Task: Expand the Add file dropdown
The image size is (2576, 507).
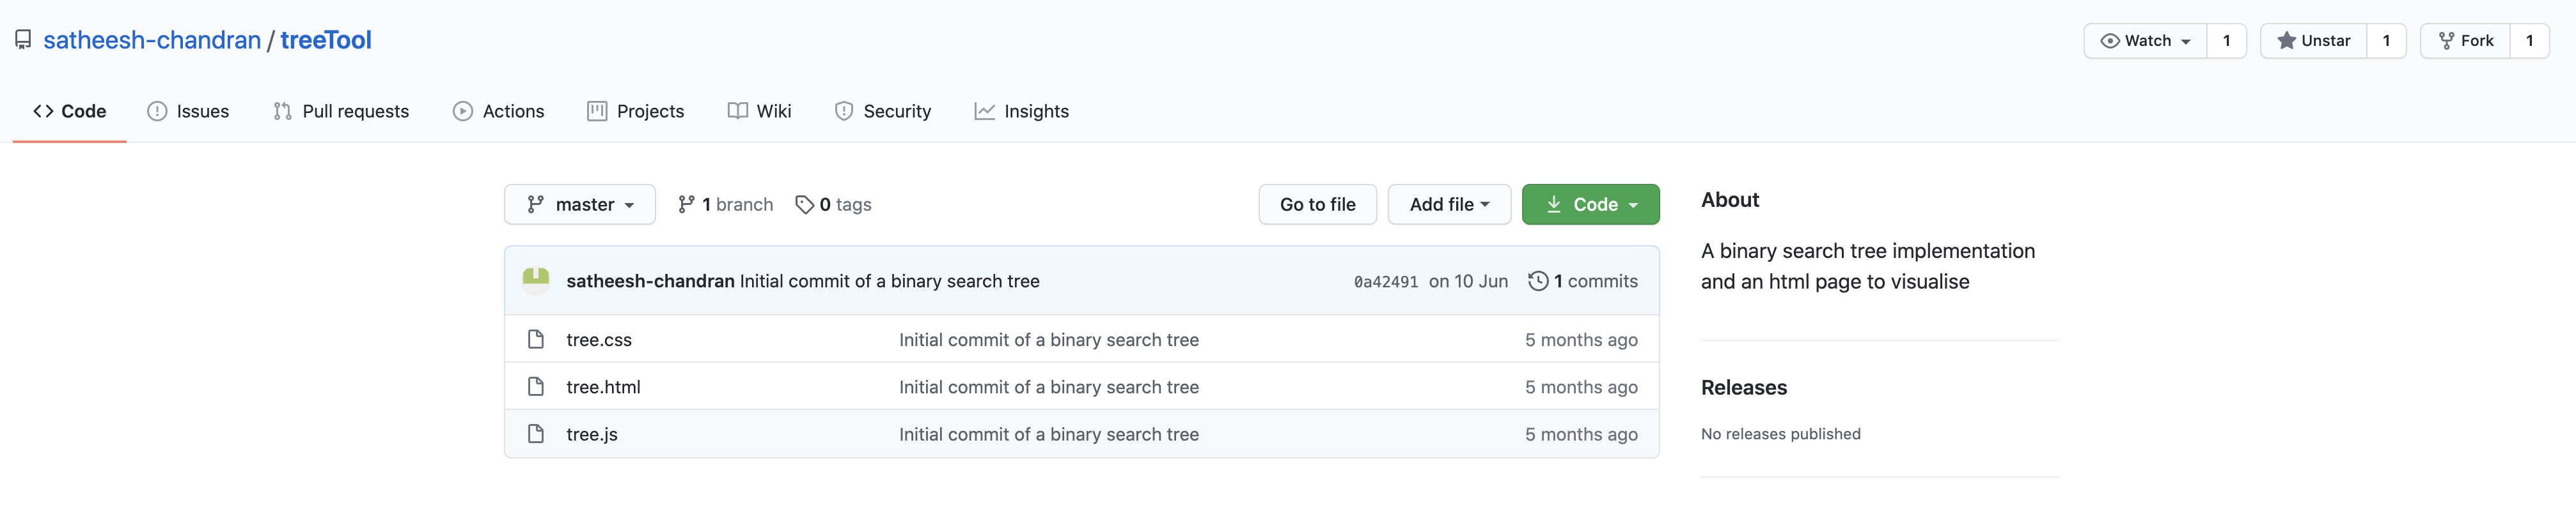Action: click(x=1449, y=204)
